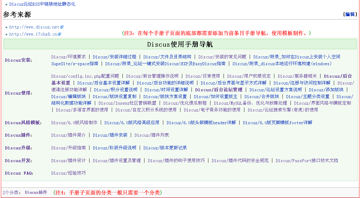The height and width of the screenshot is (198, 360).
Task: Open the Discuz/优化傻瓜教程 link
Action: pyautogui.click(x=185, y=103)
